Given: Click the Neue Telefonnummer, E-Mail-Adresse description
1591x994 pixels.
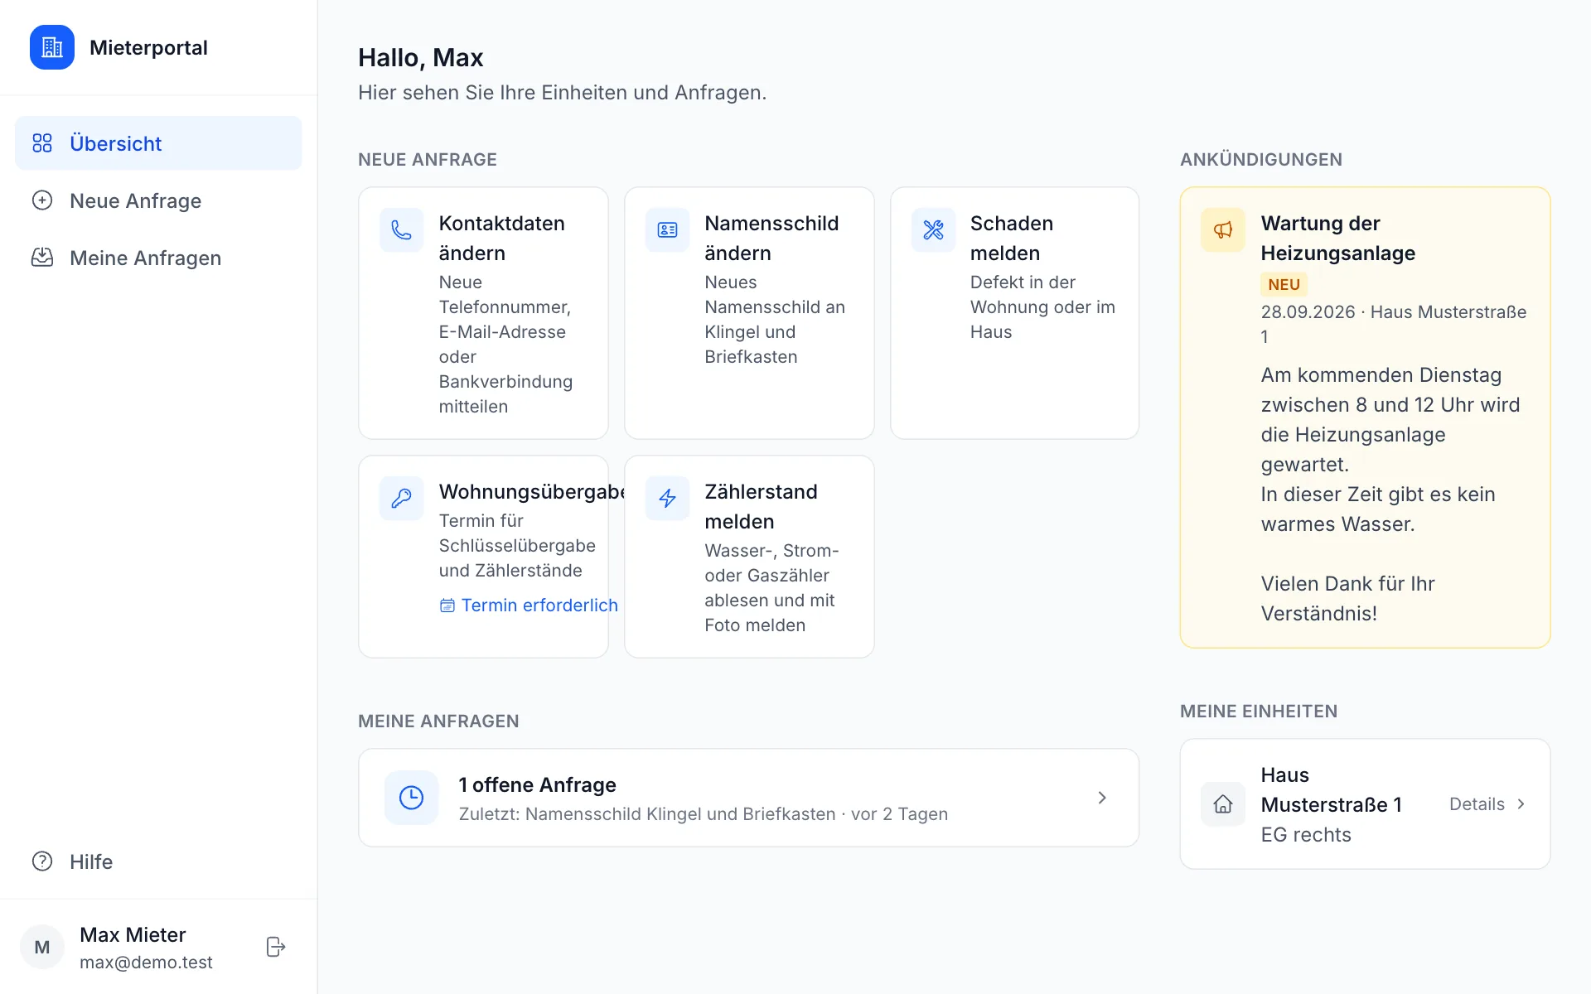Looking at the screenshot, I should point(505,345).
